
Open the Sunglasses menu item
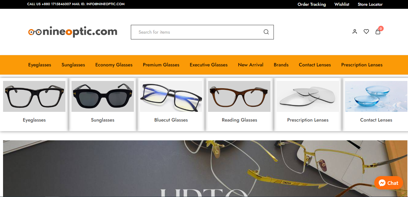click(x=73, y=65)
